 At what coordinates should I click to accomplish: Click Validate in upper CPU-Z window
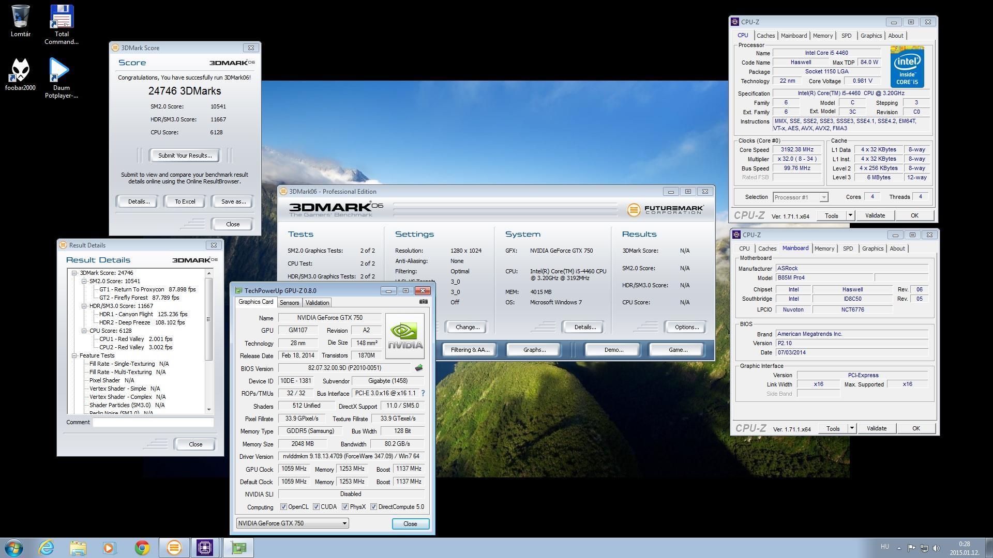coord(875,215)
